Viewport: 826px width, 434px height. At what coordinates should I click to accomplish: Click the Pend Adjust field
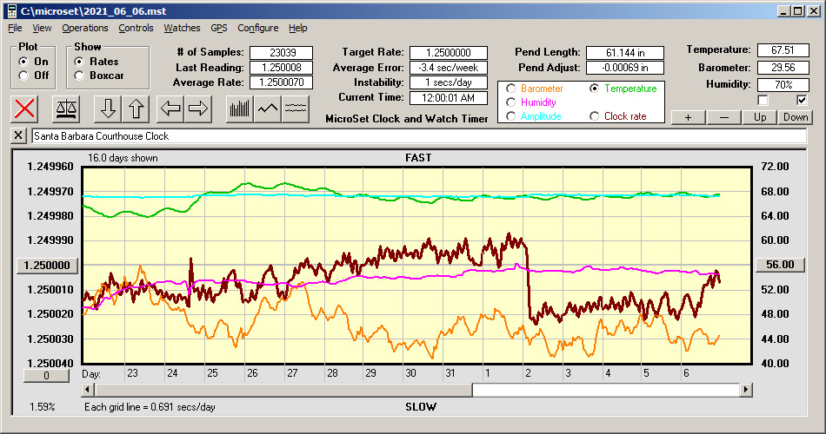[x=625, y=68]
